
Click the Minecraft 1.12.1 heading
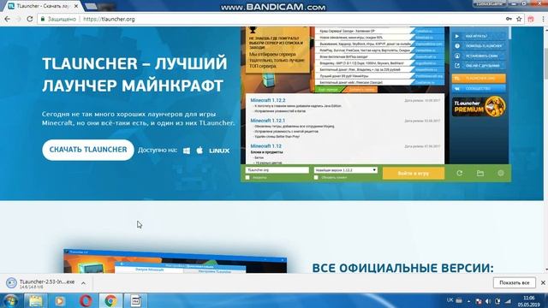pyautogui.click(x=268, y=121)
